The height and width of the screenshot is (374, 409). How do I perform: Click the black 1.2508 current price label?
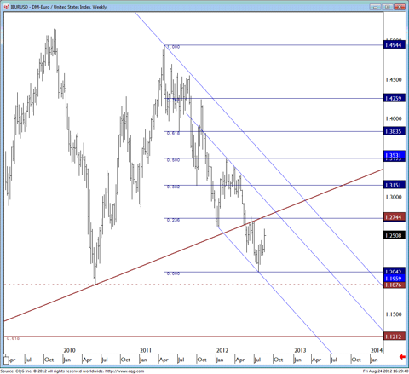click(395, 235)
